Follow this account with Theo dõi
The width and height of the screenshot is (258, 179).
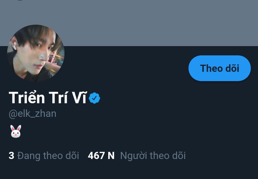click(219, 68)
